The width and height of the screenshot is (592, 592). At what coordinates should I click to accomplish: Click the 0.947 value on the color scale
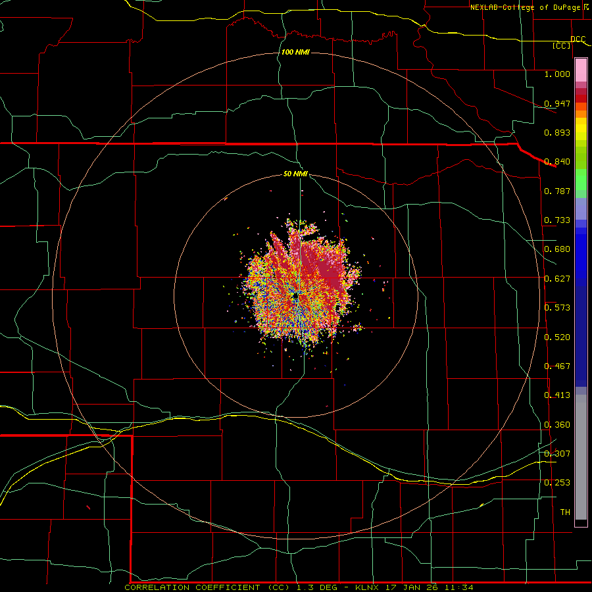coord(557,103)
